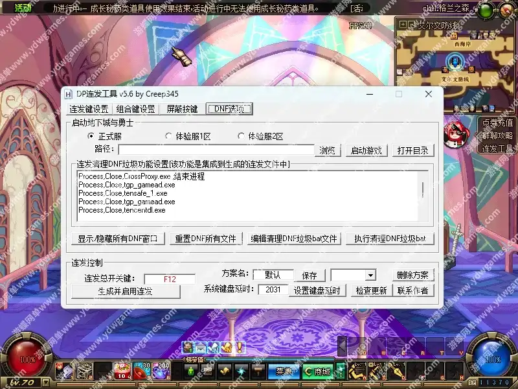Click the process list scrollbar thumb
Image resolution: width=518 pixels, height=389 pixels.
(423, 189)
